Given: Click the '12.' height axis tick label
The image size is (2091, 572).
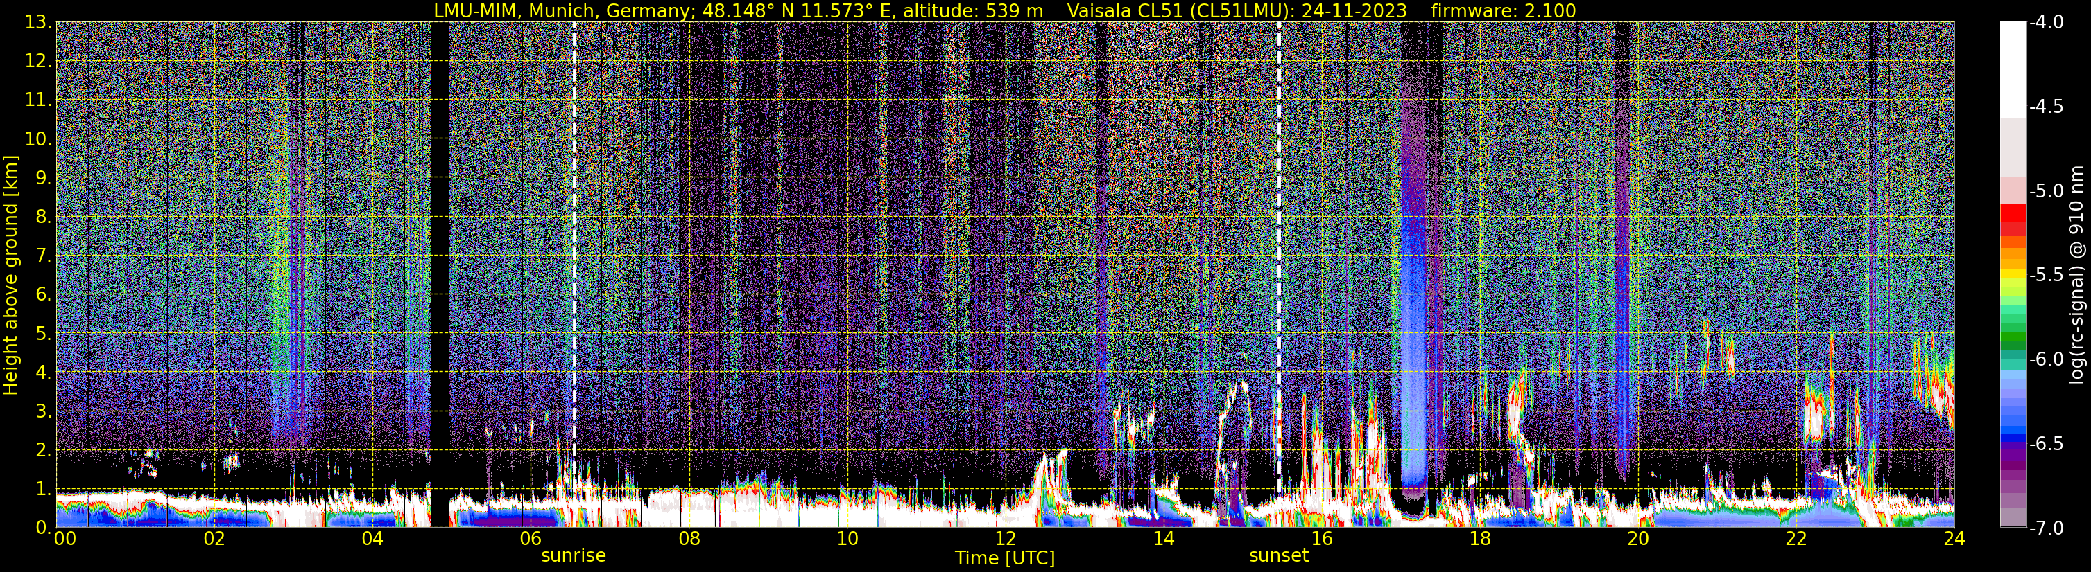Looking at the screenshot, I should [x=38, y=62].
